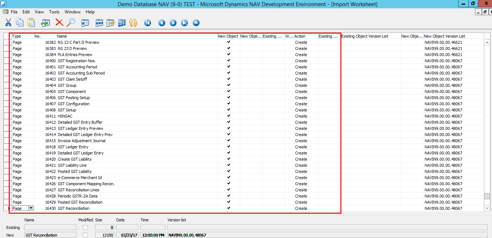Click the Sort toolbar icon with yellow arrows
This screenshot has width=492, height=238.
pyautogui.click(x=133, y=23)
